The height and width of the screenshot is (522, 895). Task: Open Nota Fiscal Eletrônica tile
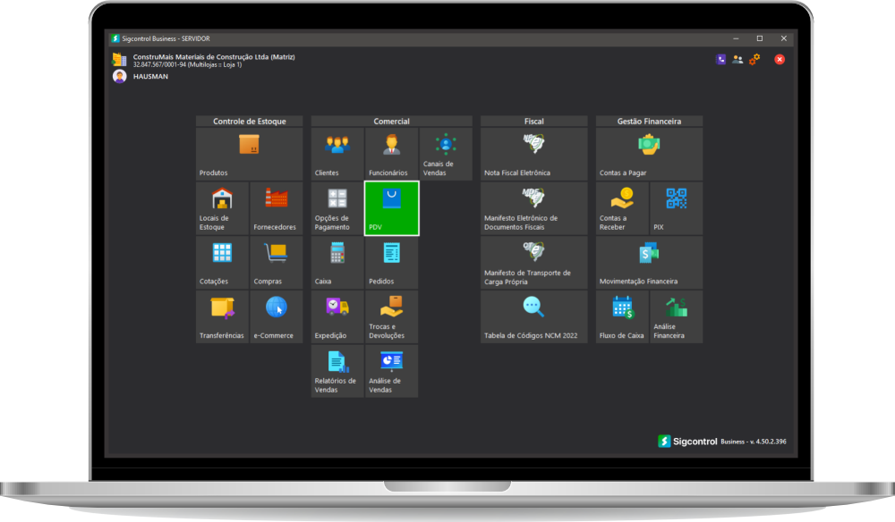click(533, 154)
